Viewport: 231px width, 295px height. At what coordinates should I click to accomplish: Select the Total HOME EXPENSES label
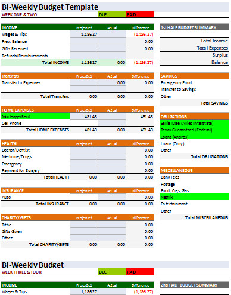48,130
